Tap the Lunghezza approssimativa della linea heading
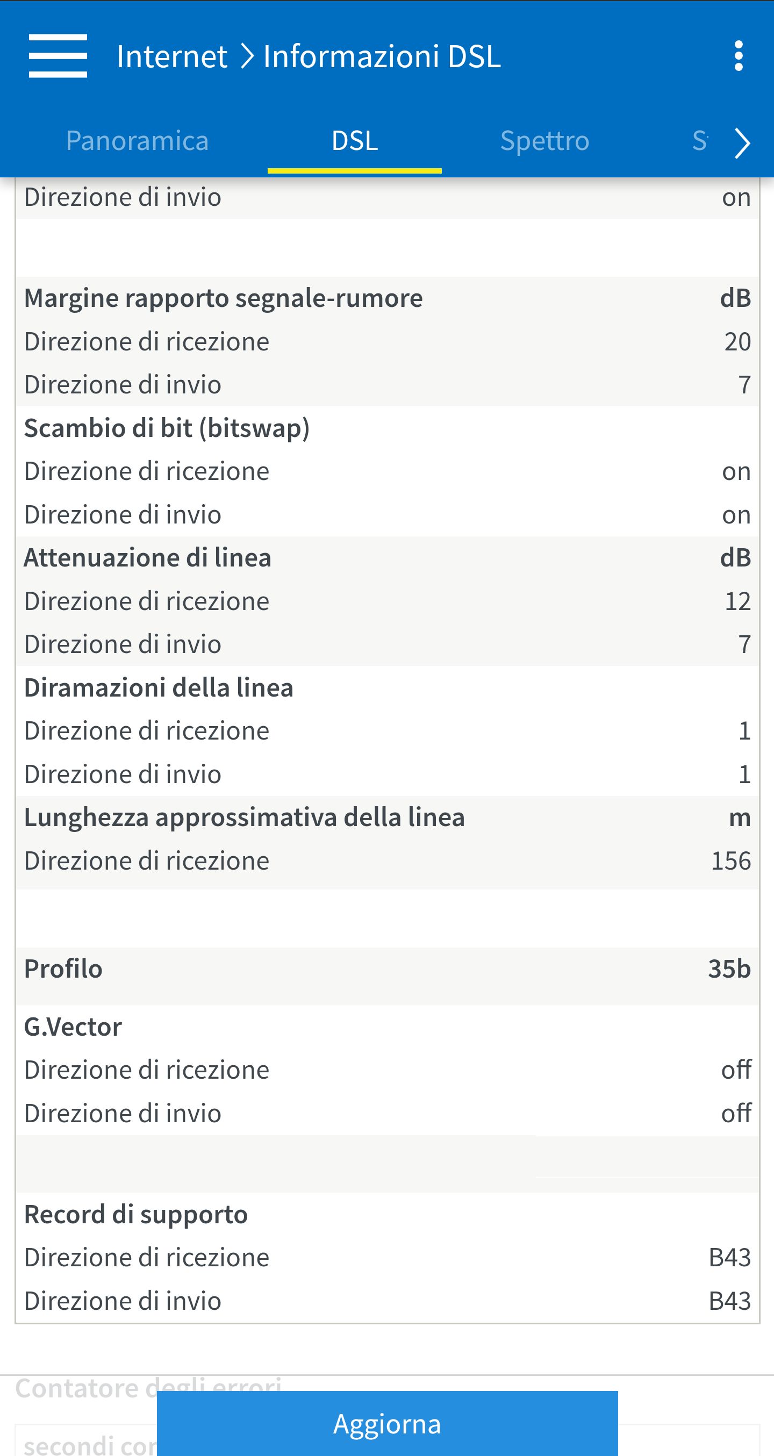Image resolution: width=774 pixels, height=1456 pixels. click(244, 817)
